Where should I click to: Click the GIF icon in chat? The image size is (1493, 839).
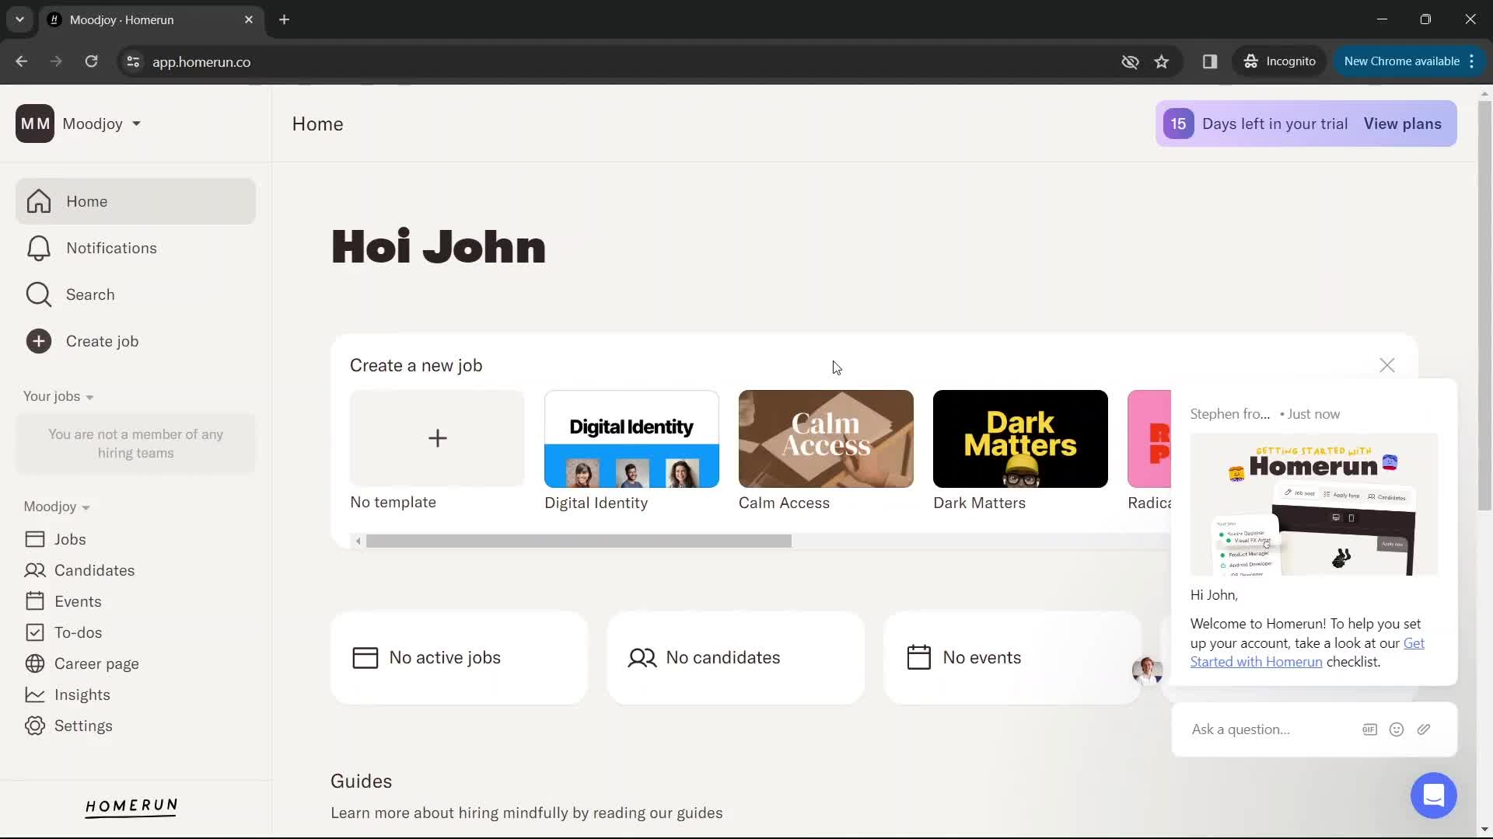[x=1369, y=729]
